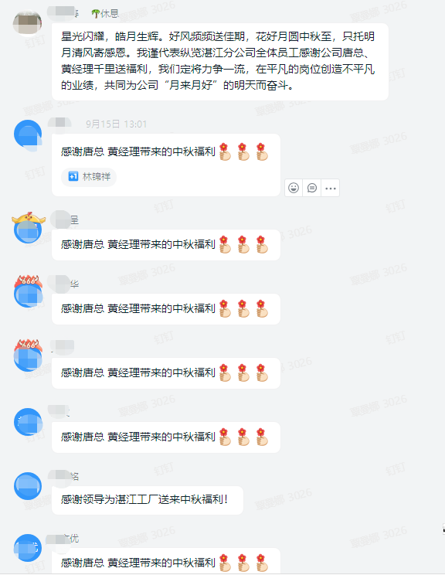Click the sender name ending in 华
445x575 pixels.
tap(63, 284)
